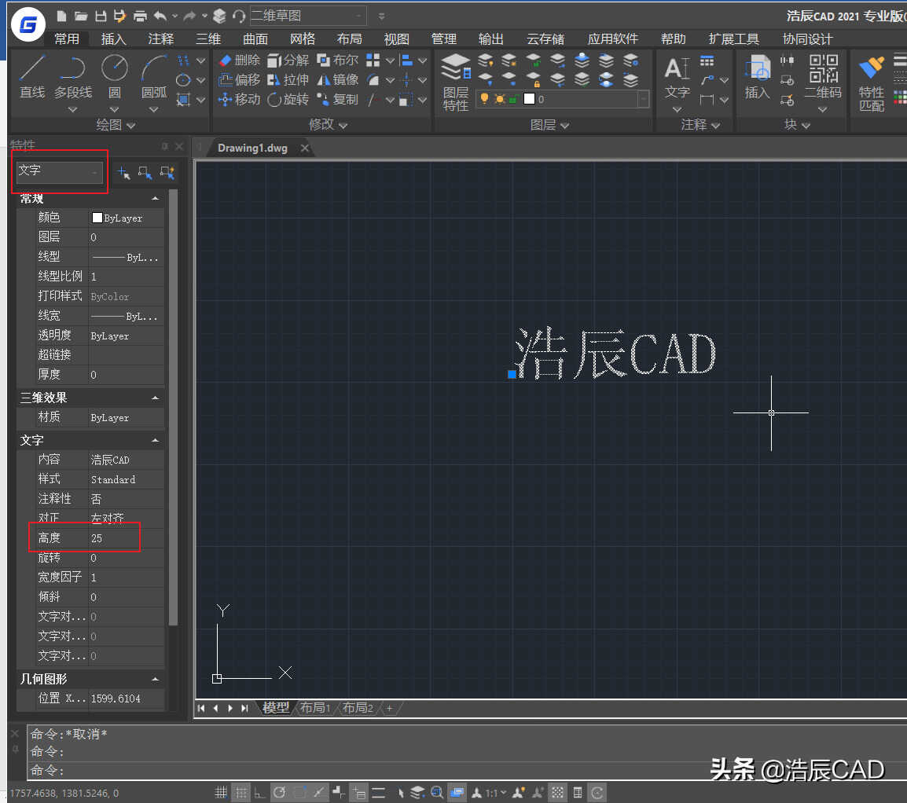
Task: Click the 内容 field showing 浩辰CAD
Action: coord(126,460)
